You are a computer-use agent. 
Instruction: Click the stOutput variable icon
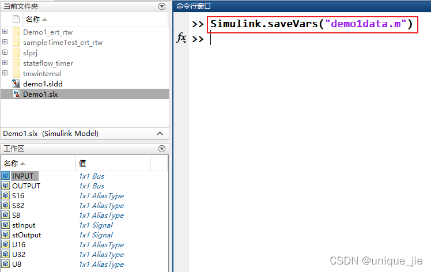pyautogui.click(x=6, y=235)
